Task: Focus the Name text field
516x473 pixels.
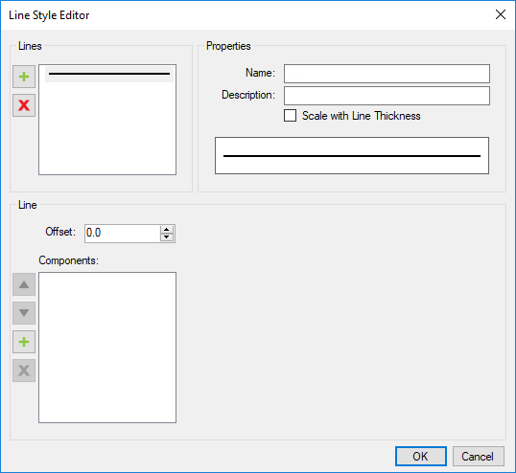Action: 387,74
